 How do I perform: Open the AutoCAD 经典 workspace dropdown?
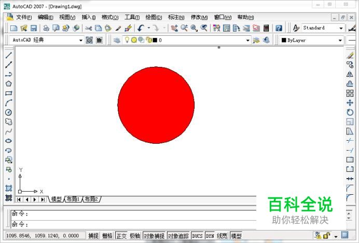pos(80,40)
